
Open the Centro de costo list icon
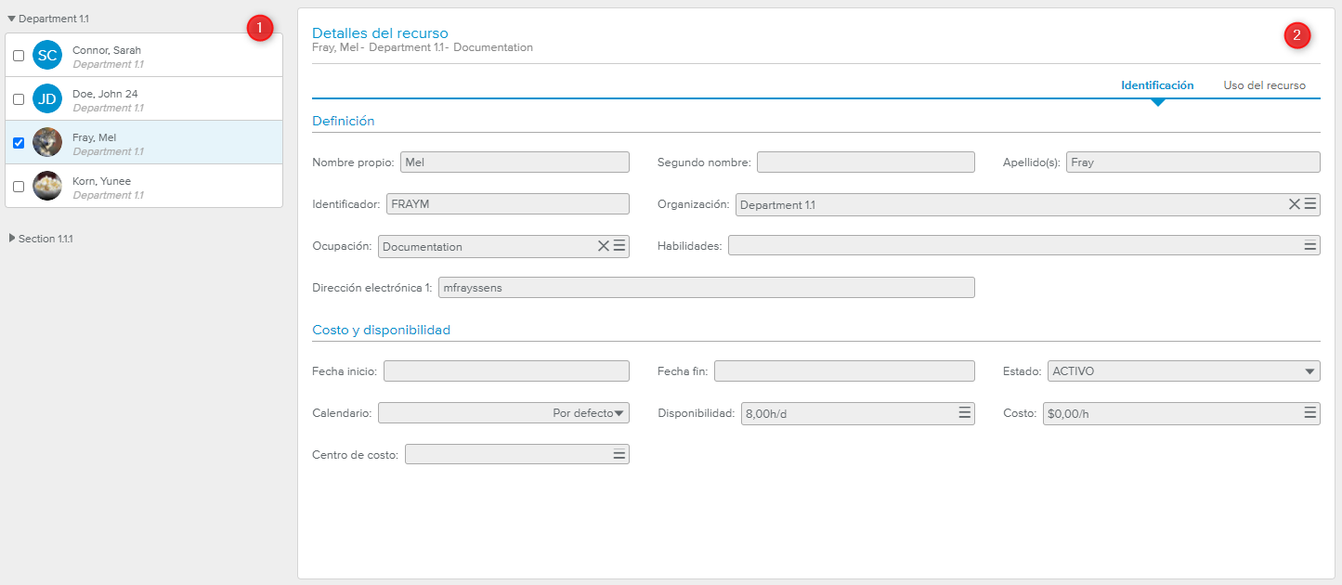pos(619,454)
